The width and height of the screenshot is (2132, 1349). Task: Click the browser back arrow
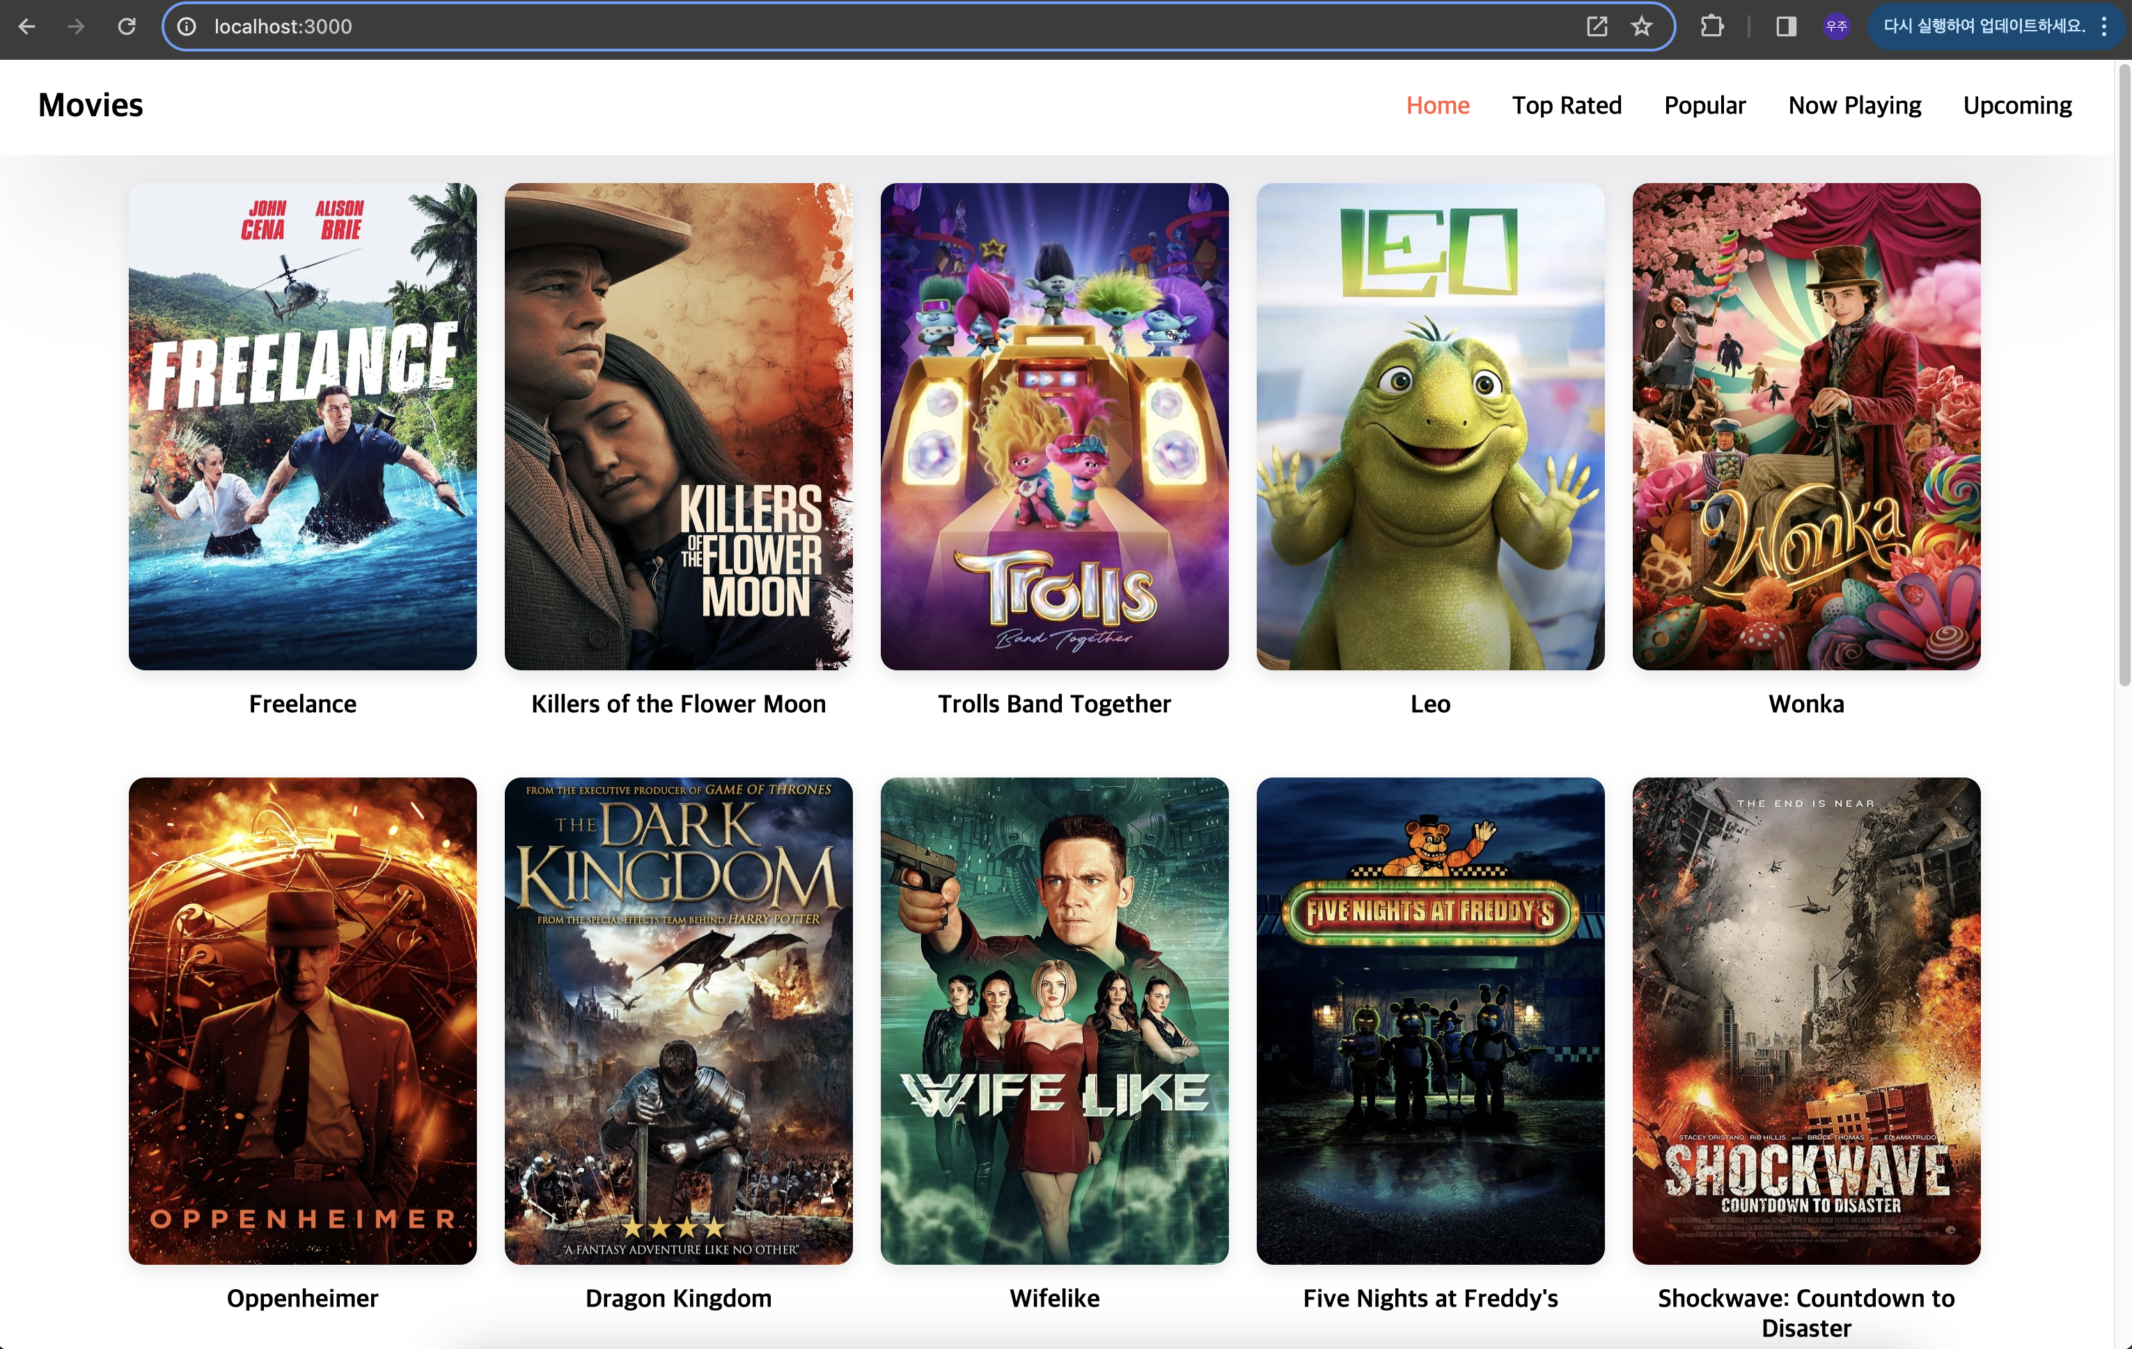pos(26,26)
